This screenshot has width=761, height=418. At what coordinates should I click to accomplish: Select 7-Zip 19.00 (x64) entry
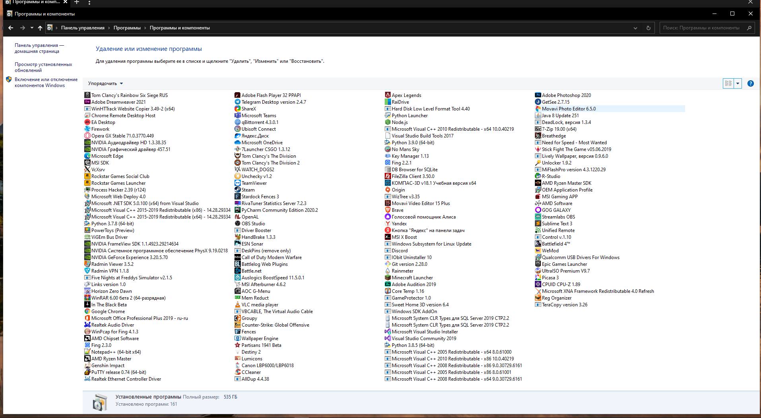[x=559, y=129]
